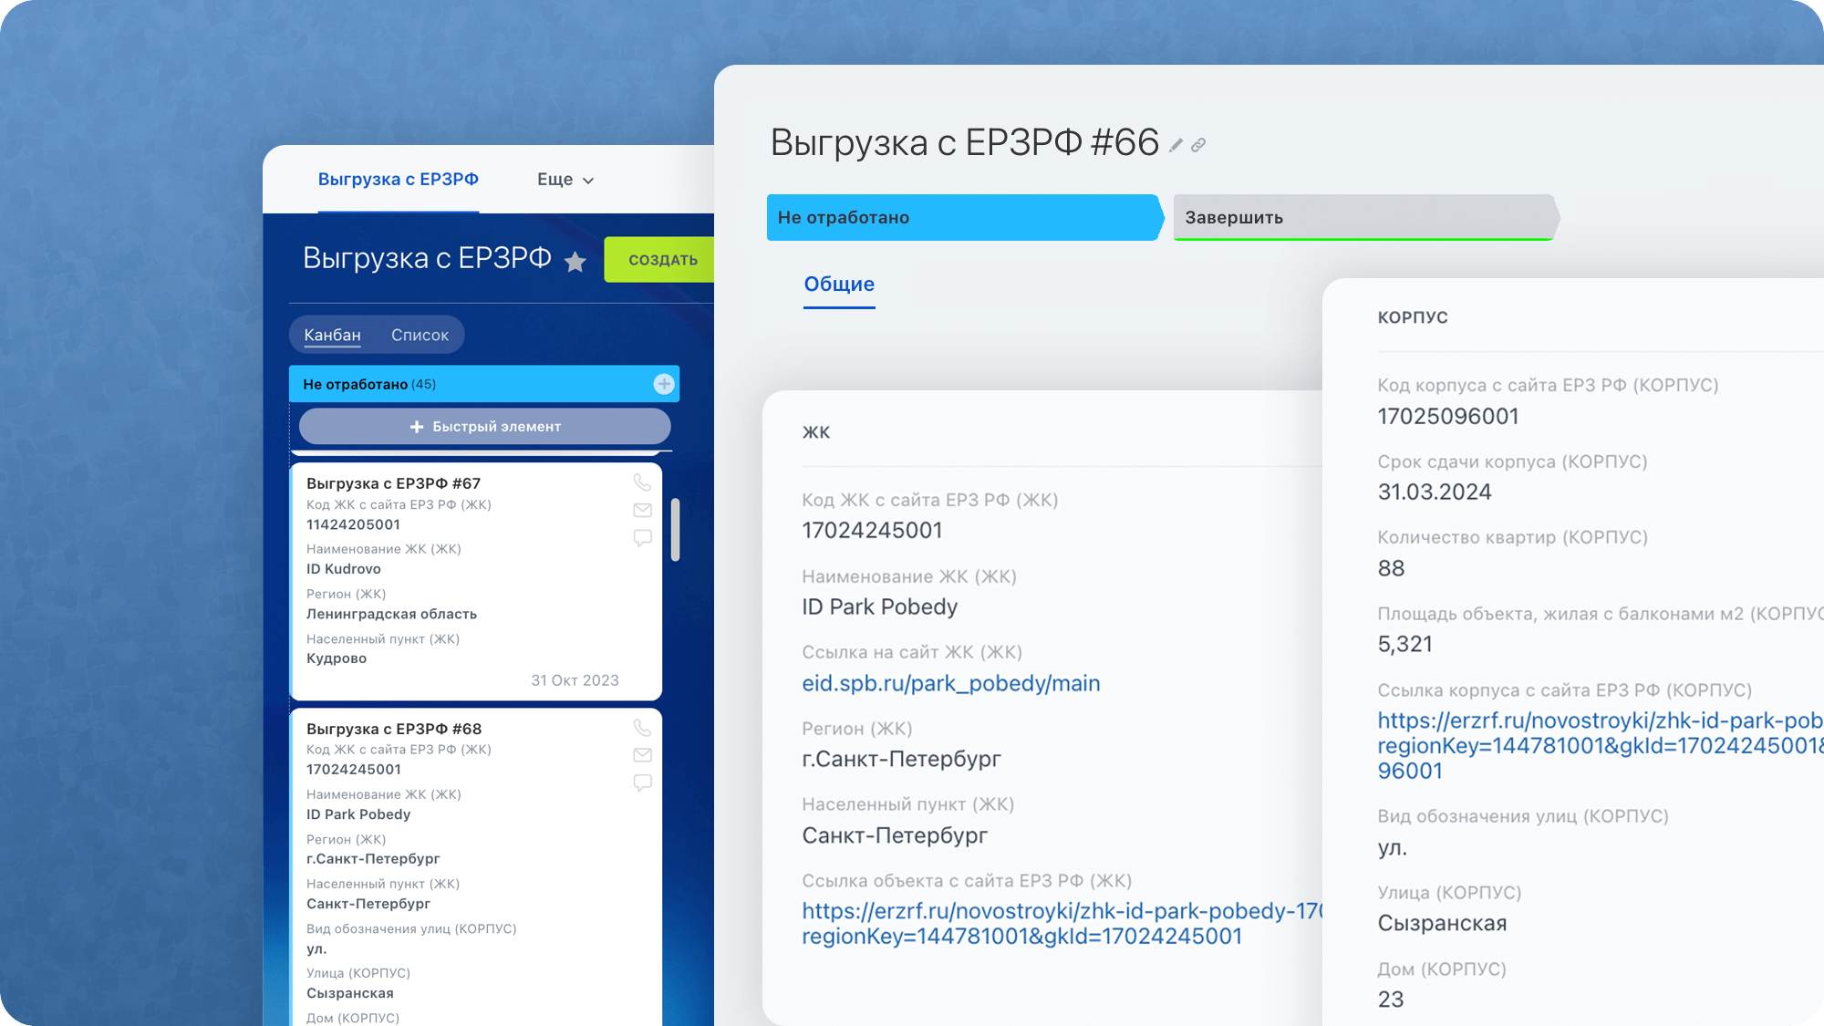1824x1026 pixels.
Task: Click the envelope email icon on card #67
Action: (642, 510)
